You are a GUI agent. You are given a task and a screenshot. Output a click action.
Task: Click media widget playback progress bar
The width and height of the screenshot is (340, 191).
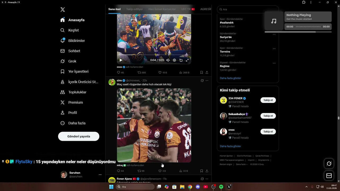pyautogui.click(x=308, y=27)
